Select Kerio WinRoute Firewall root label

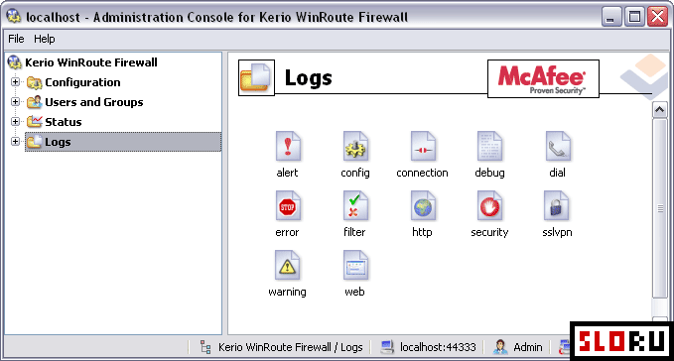pyautogui.click(x=91, y=62)
